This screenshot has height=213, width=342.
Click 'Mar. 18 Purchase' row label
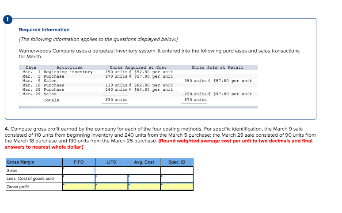pos(43,85)
